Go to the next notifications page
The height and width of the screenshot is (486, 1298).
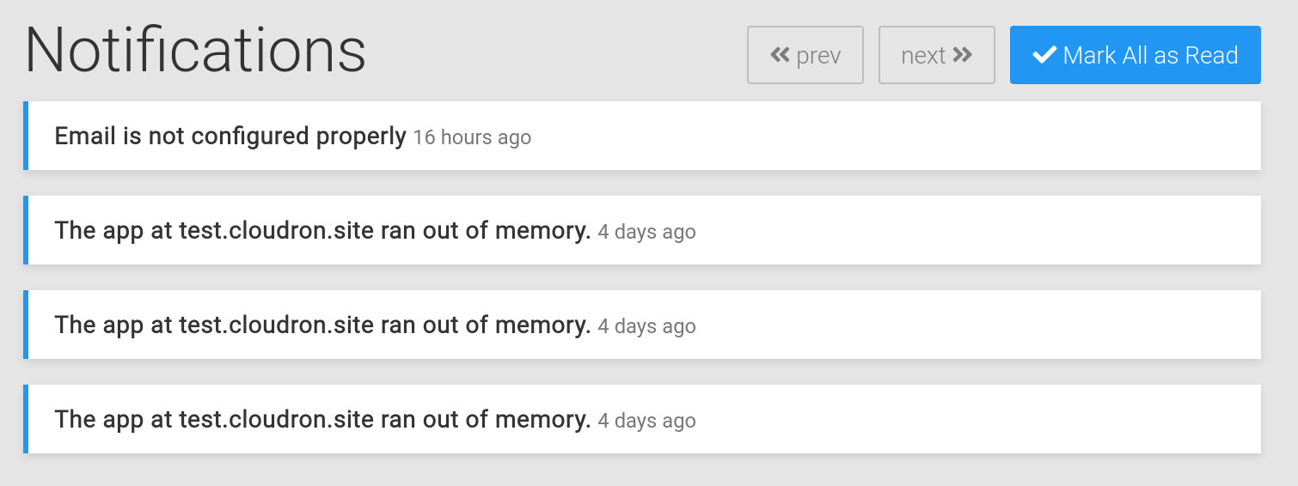[x=936, y=55]
